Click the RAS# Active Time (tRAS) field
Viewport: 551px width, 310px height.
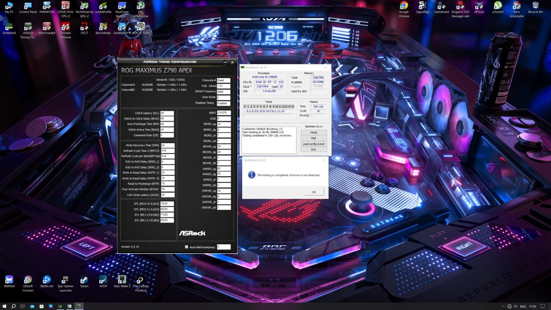pyautogui.click(x=167, y=130)
